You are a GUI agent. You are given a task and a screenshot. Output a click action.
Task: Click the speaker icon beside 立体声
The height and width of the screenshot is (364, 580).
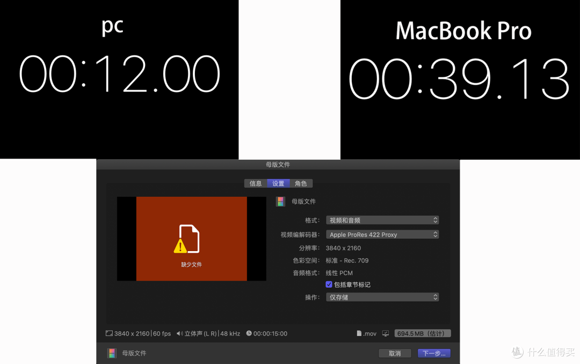[x=179, y=333]
